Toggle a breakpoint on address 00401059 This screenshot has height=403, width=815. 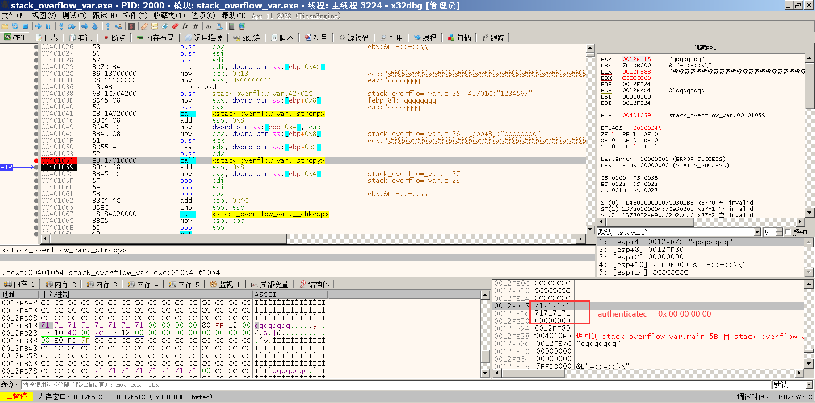(x=36, y=167)
